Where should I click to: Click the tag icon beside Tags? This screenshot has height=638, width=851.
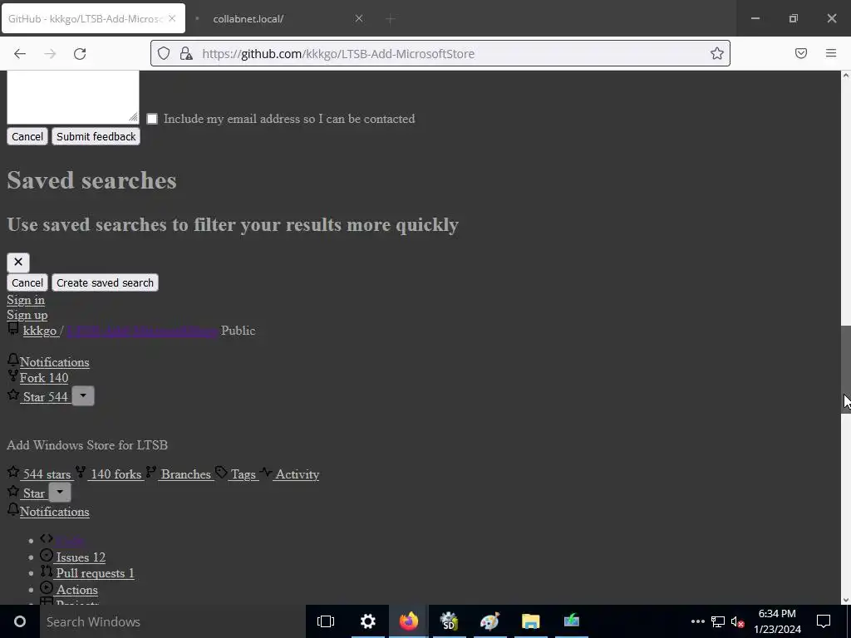coord(221,472)
